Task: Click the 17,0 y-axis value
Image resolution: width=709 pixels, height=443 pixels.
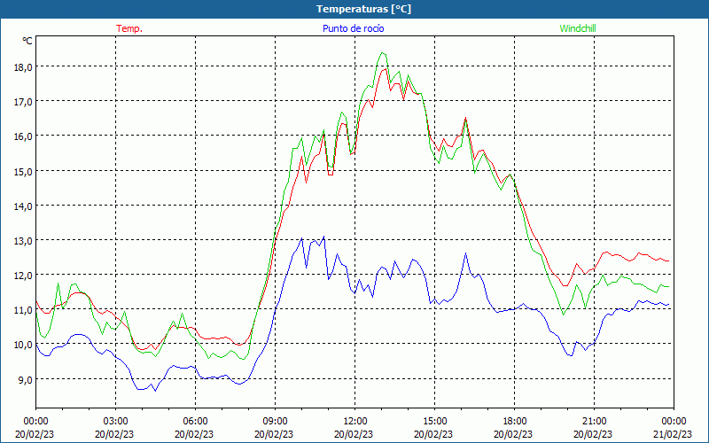Action: [x=23, y=102]
